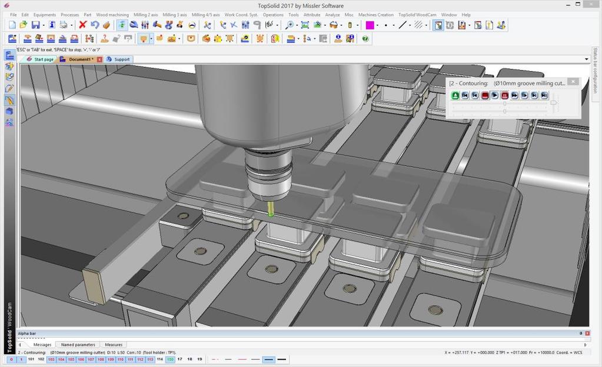Click the green question mark help icon

365,38
